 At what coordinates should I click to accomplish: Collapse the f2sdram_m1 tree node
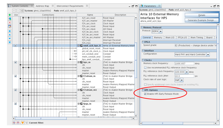tap(78, 90)
